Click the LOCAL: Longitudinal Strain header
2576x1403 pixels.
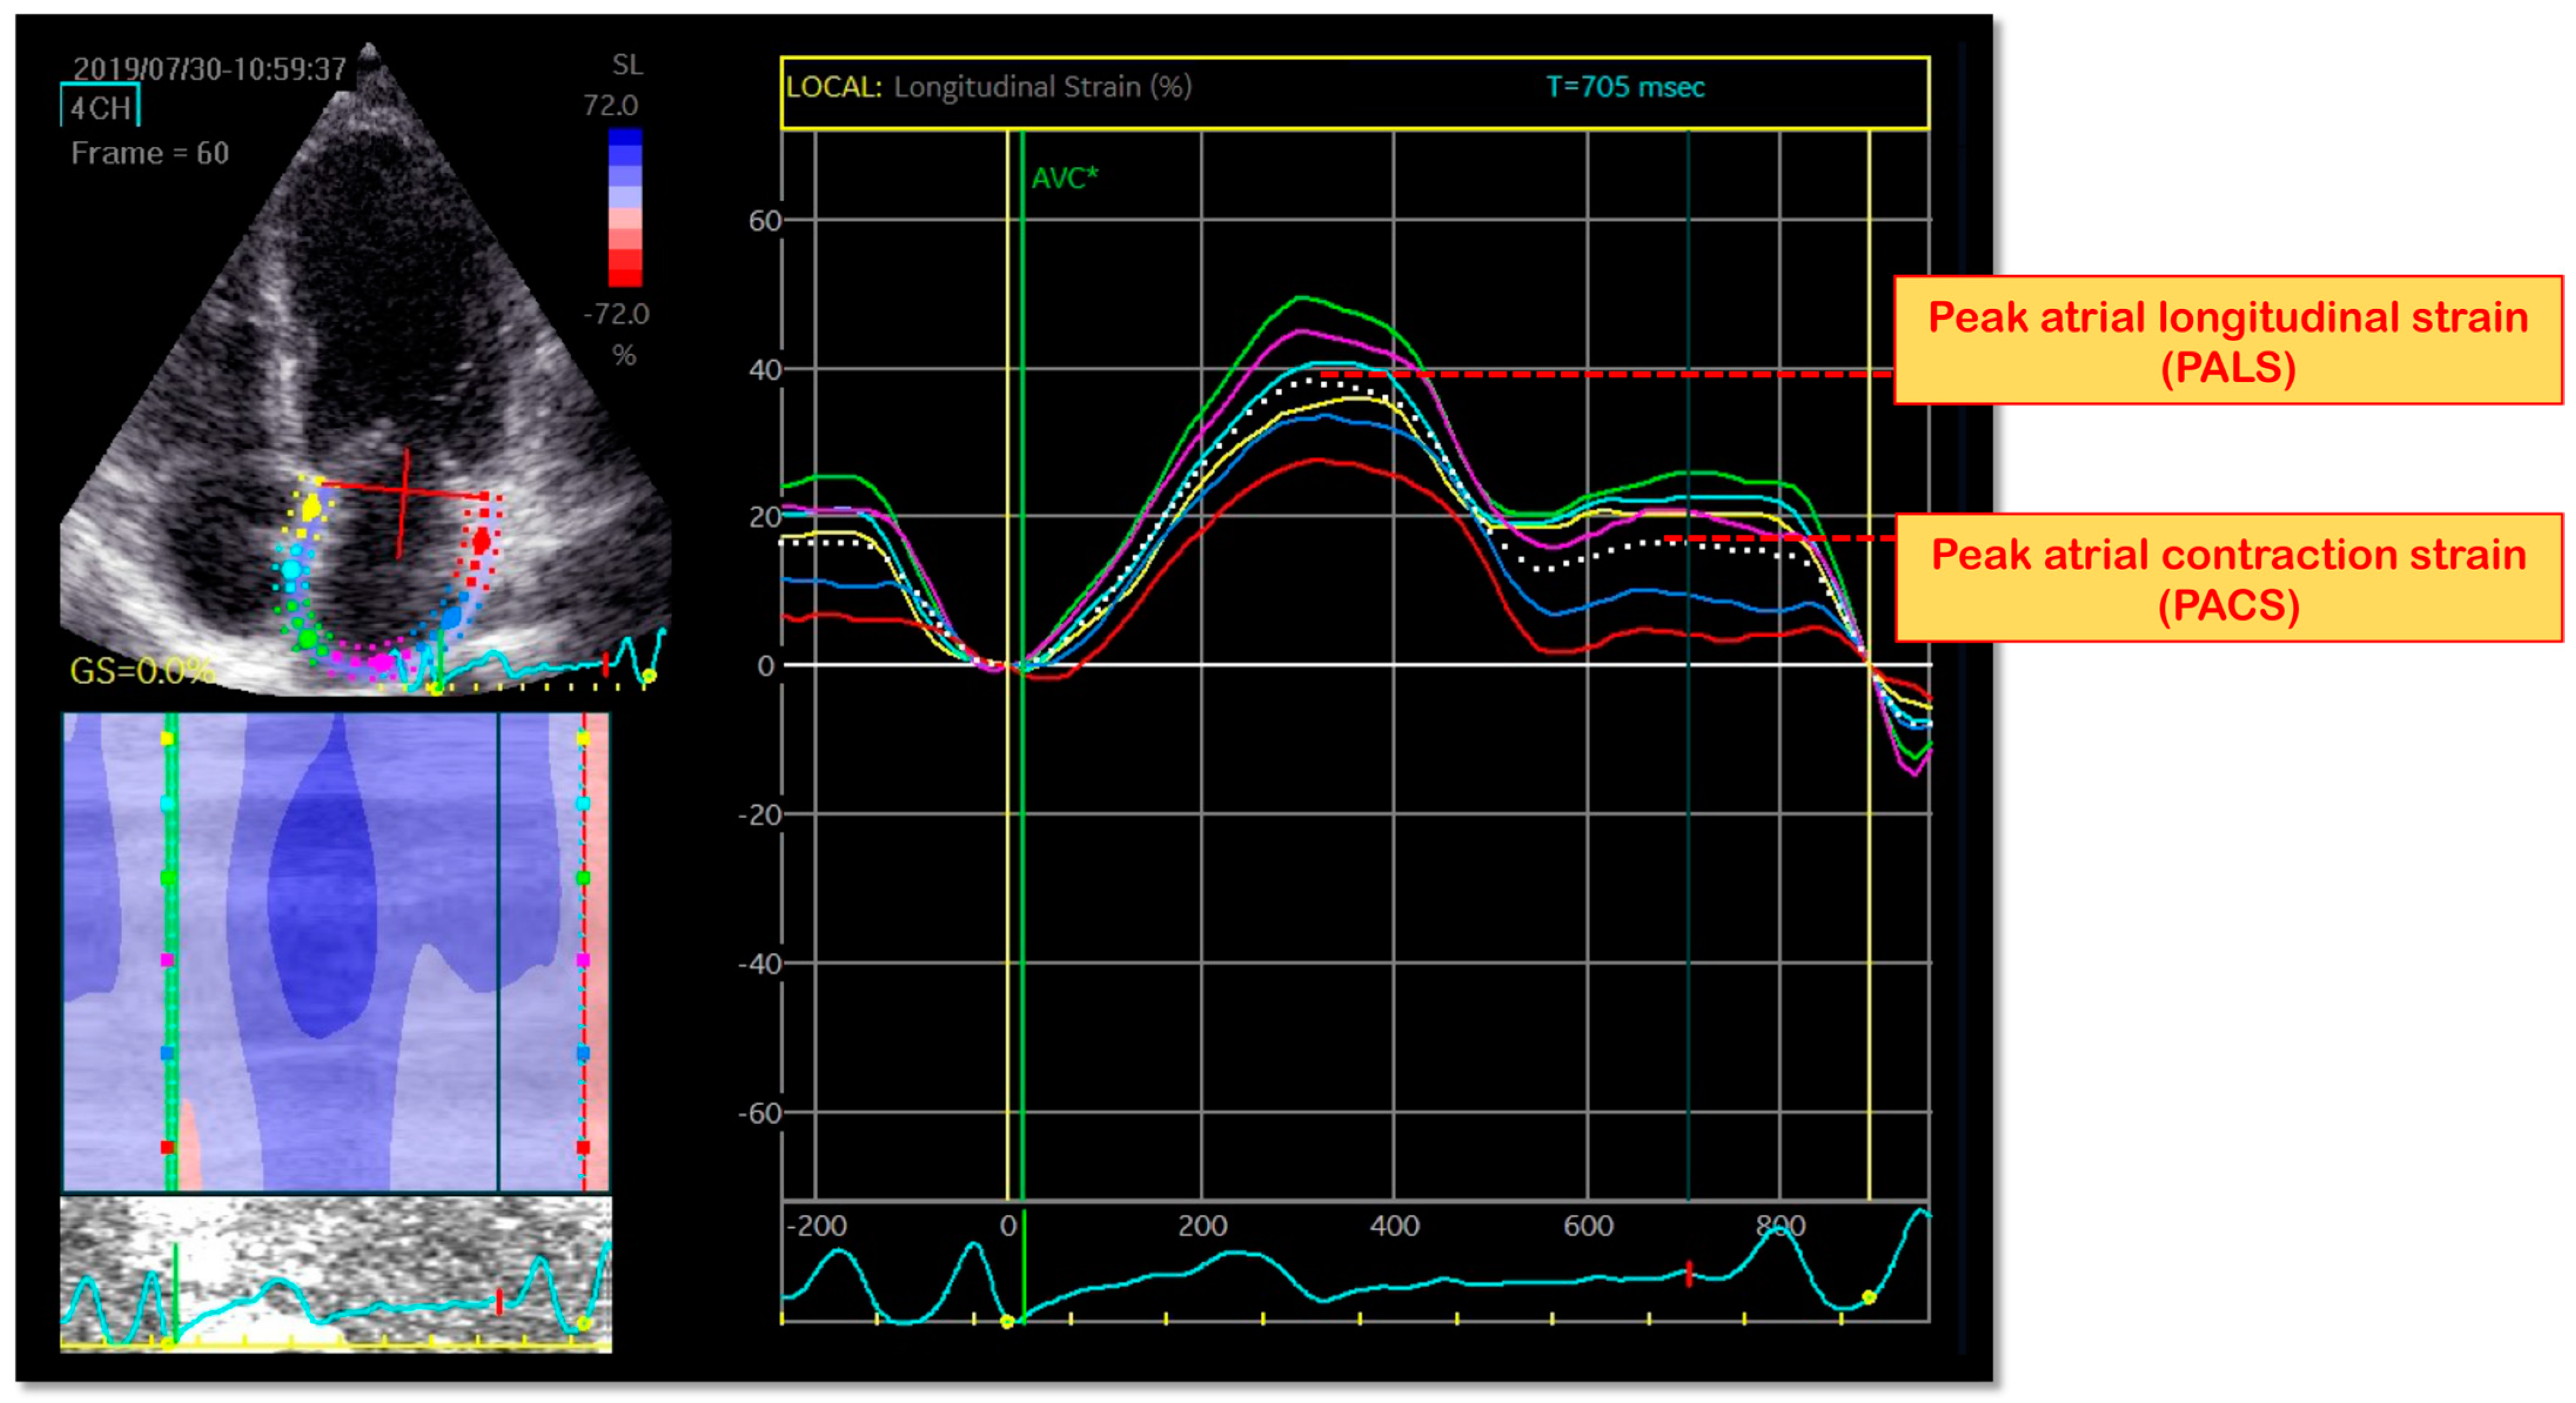click(988, 87)
